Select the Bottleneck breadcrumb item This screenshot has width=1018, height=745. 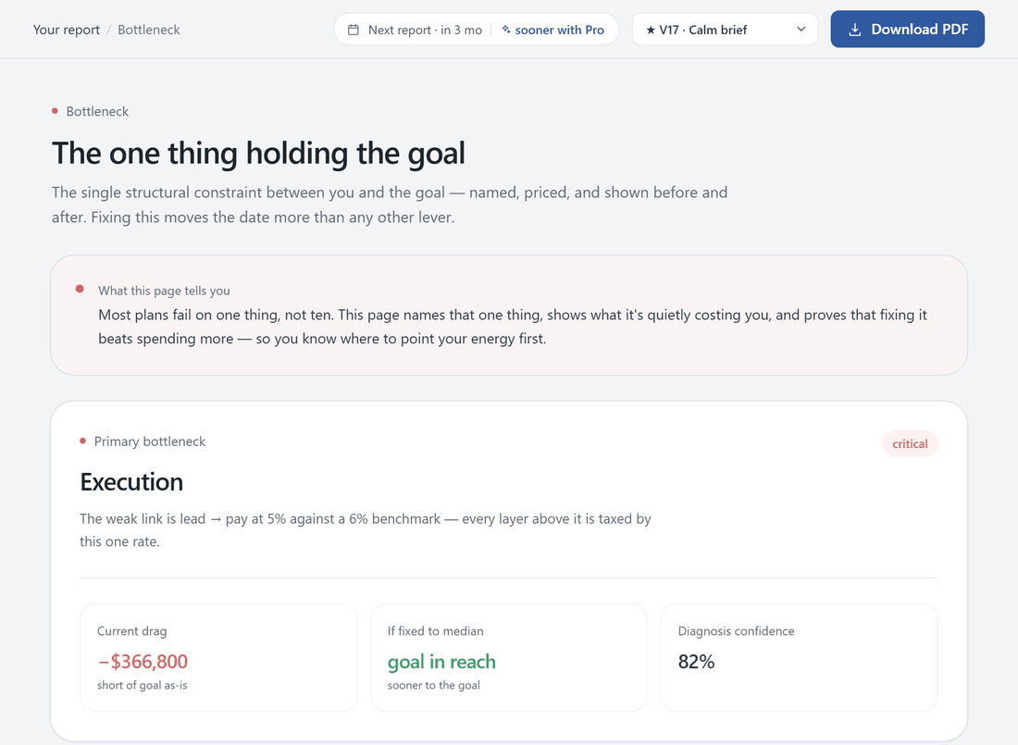(x=149, y=30)
